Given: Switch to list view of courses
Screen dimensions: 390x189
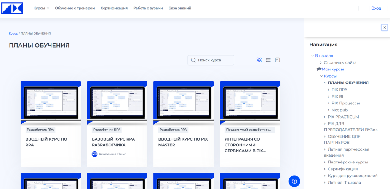Looking at the screenshot, I should [x=268, y=60].
